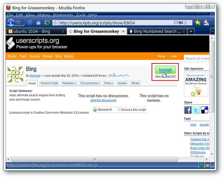This screenshot has width=223, height=177.
Task: Share on Facebook icon
Action: [188, 110]
